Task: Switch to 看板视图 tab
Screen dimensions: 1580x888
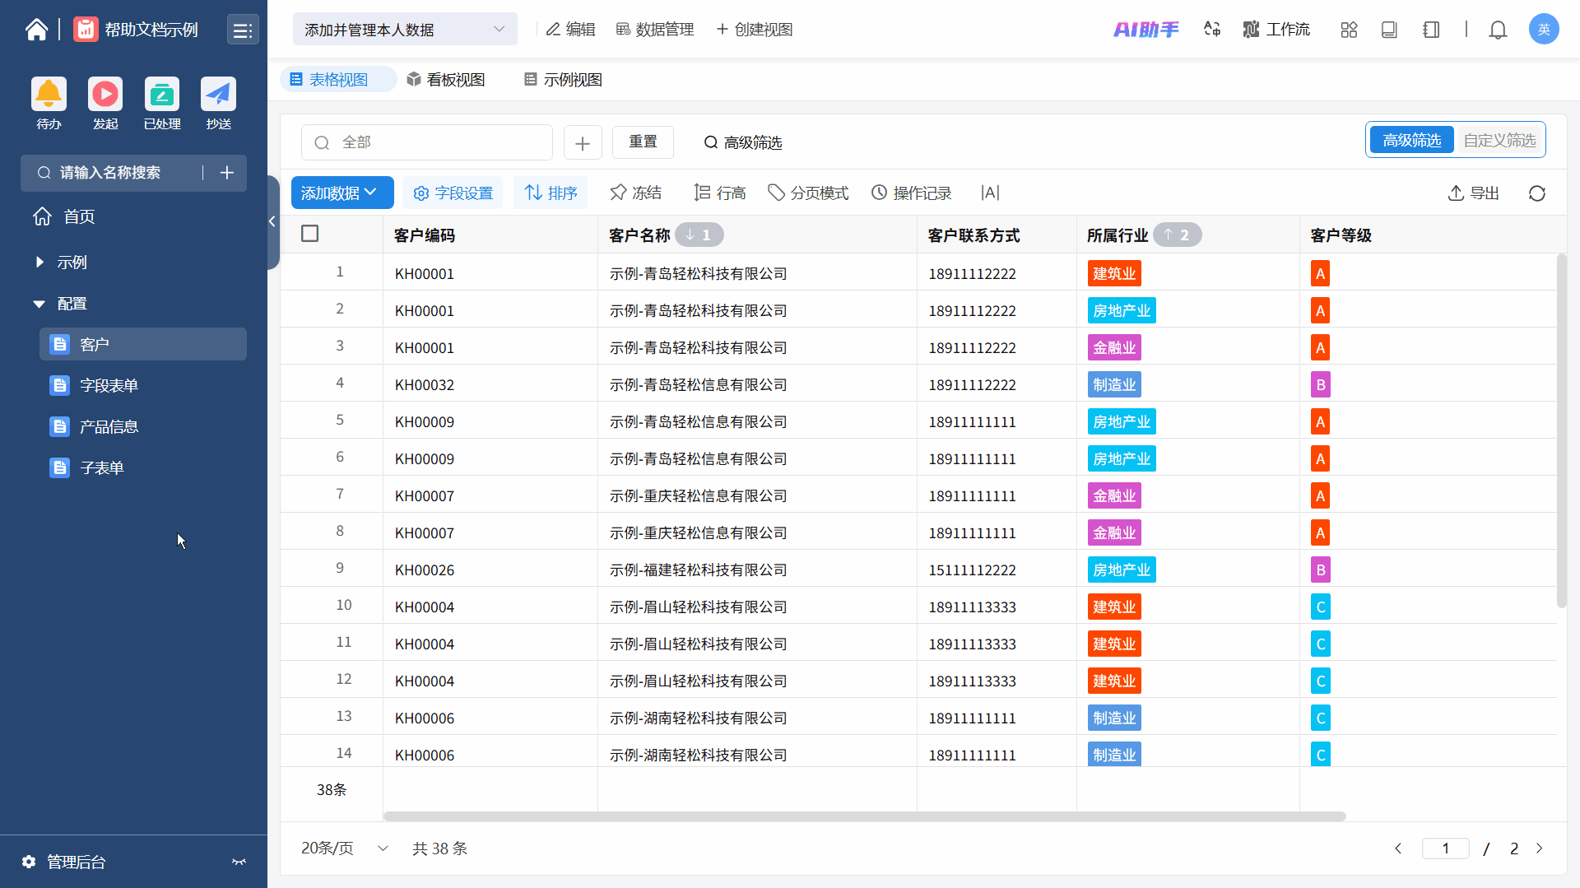Action: tap(446, 80)
